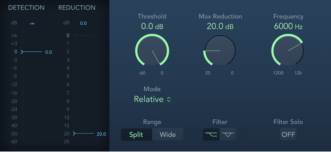
Task: Click the Frequency 6000 Hz value field
Action: coord(288,26)
